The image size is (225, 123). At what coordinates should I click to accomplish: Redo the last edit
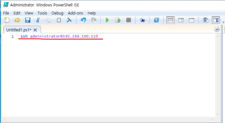click(94, 20)
